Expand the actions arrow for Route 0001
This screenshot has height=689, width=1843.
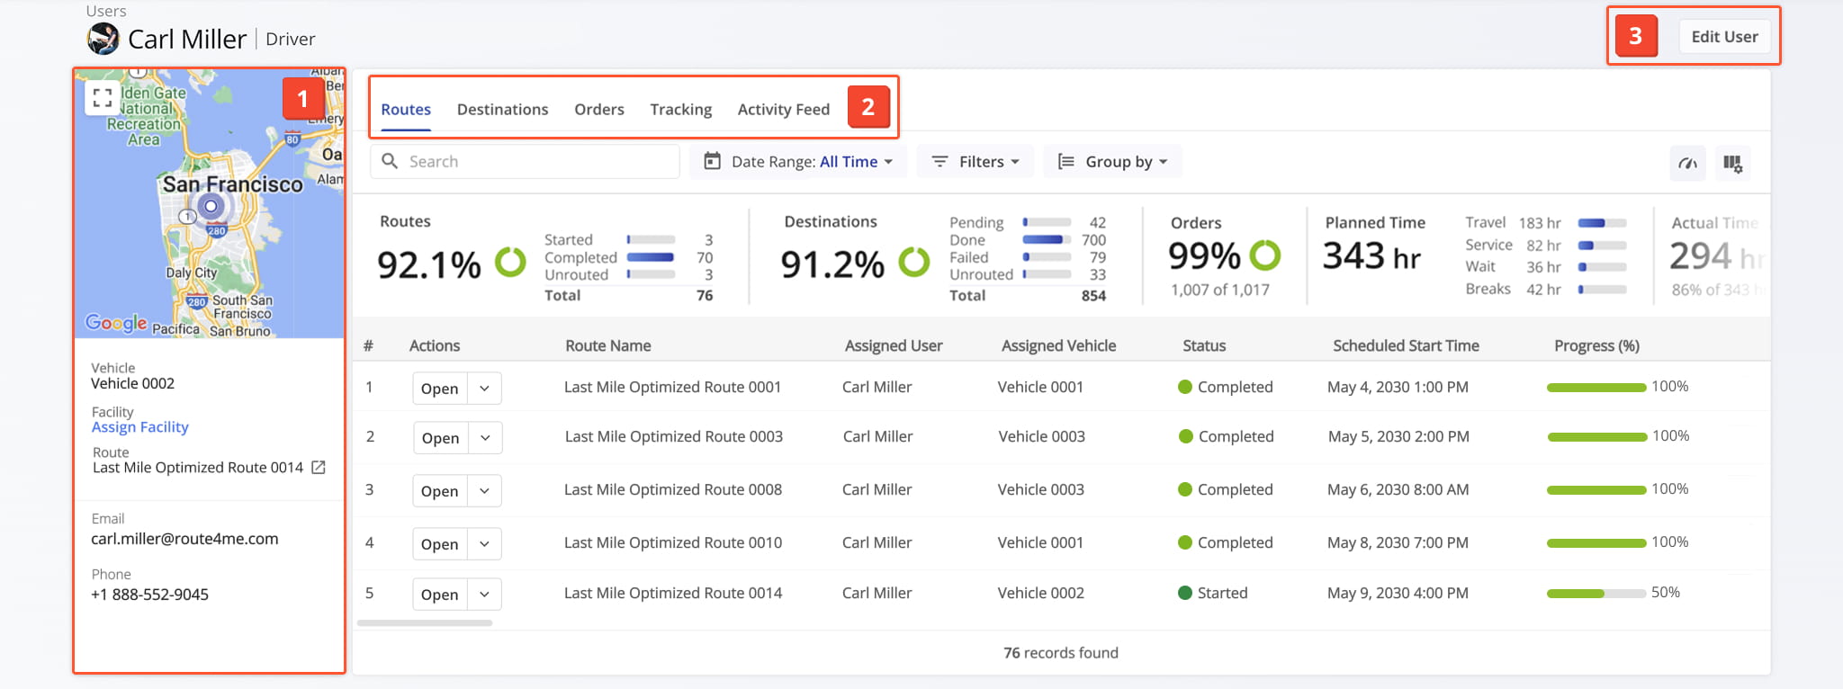pos(484,389)
